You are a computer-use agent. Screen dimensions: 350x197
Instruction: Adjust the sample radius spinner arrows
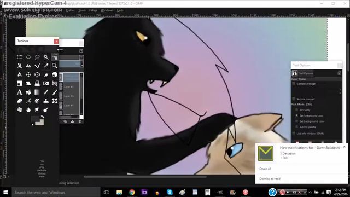point(340,91)
